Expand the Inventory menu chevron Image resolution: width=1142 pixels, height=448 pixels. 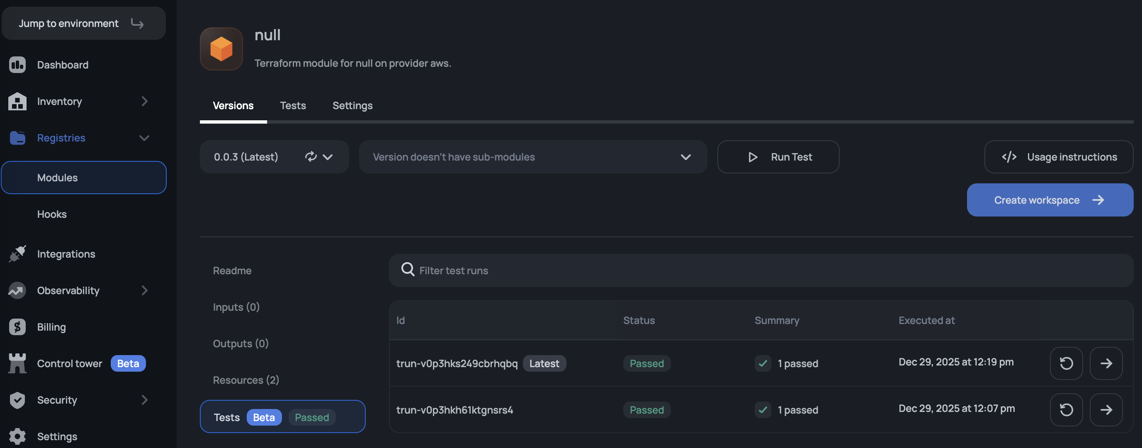point(145,102)
